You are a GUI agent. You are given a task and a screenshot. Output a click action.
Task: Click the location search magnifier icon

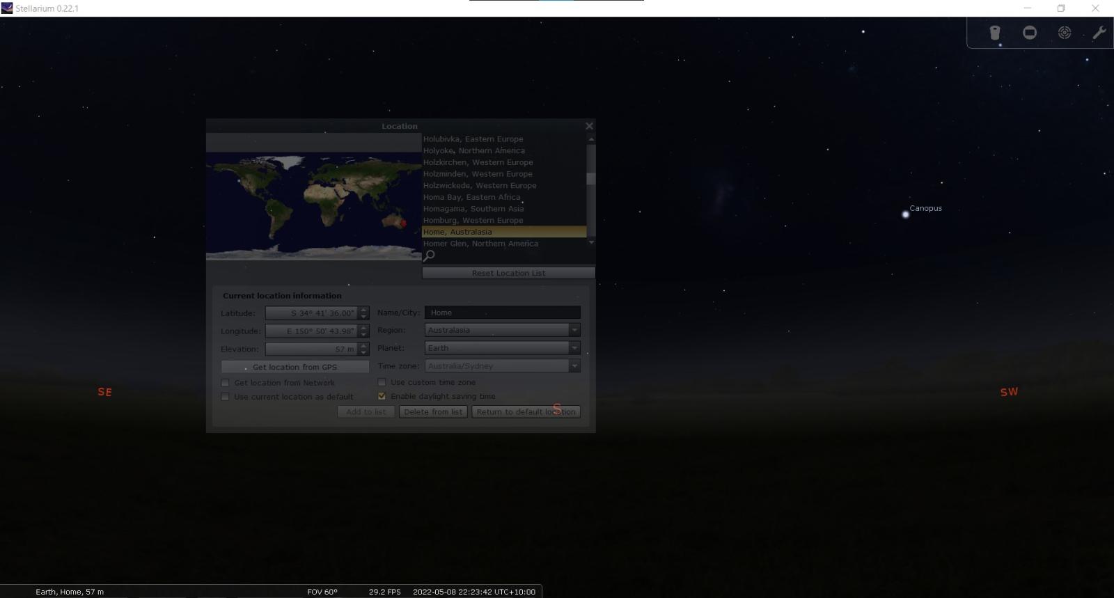coord(429,255)
